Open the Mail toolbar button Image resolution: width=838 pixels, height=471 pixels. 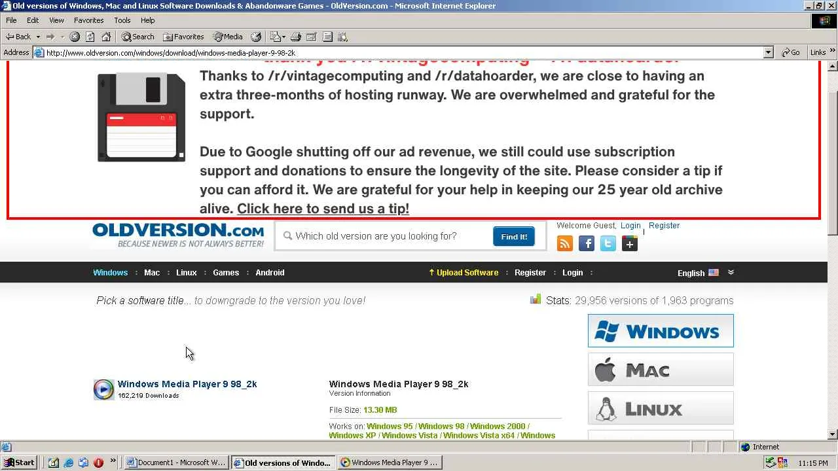(275, 37)
